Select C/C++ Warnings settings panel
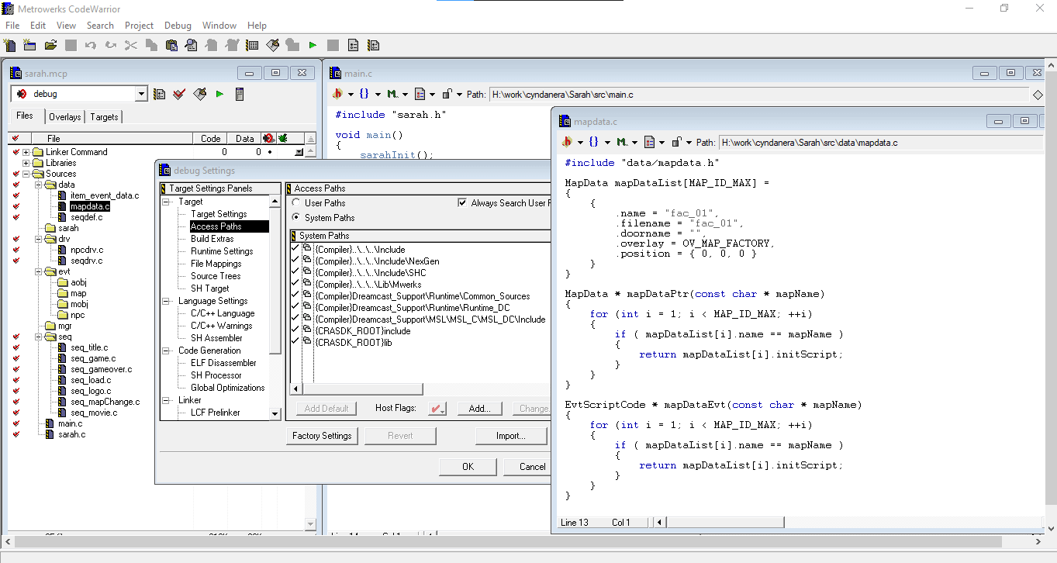This screenshot has width=1057, height=563. 221,326
